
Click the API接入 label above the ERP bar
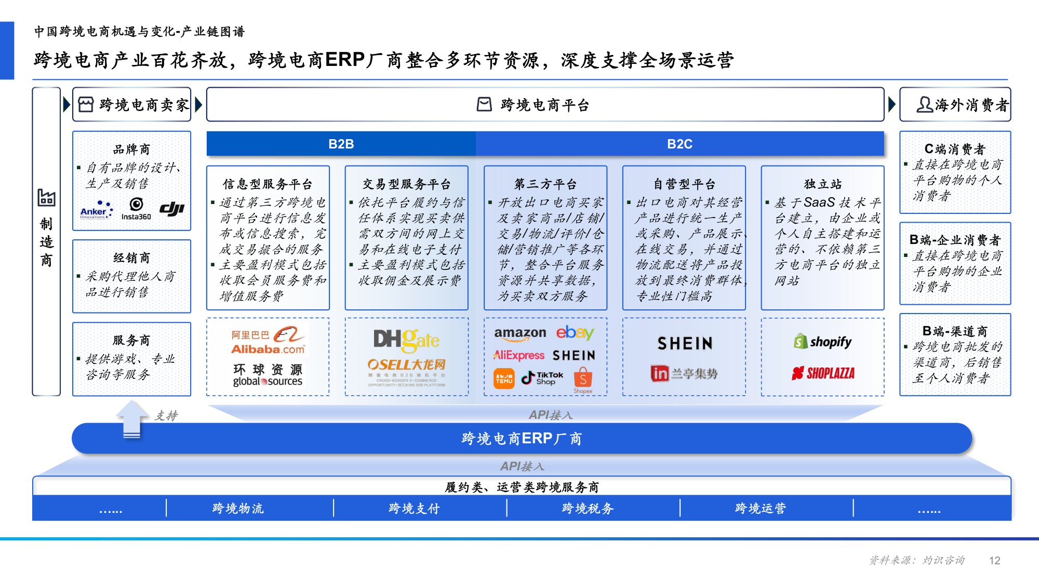(551, 415)
